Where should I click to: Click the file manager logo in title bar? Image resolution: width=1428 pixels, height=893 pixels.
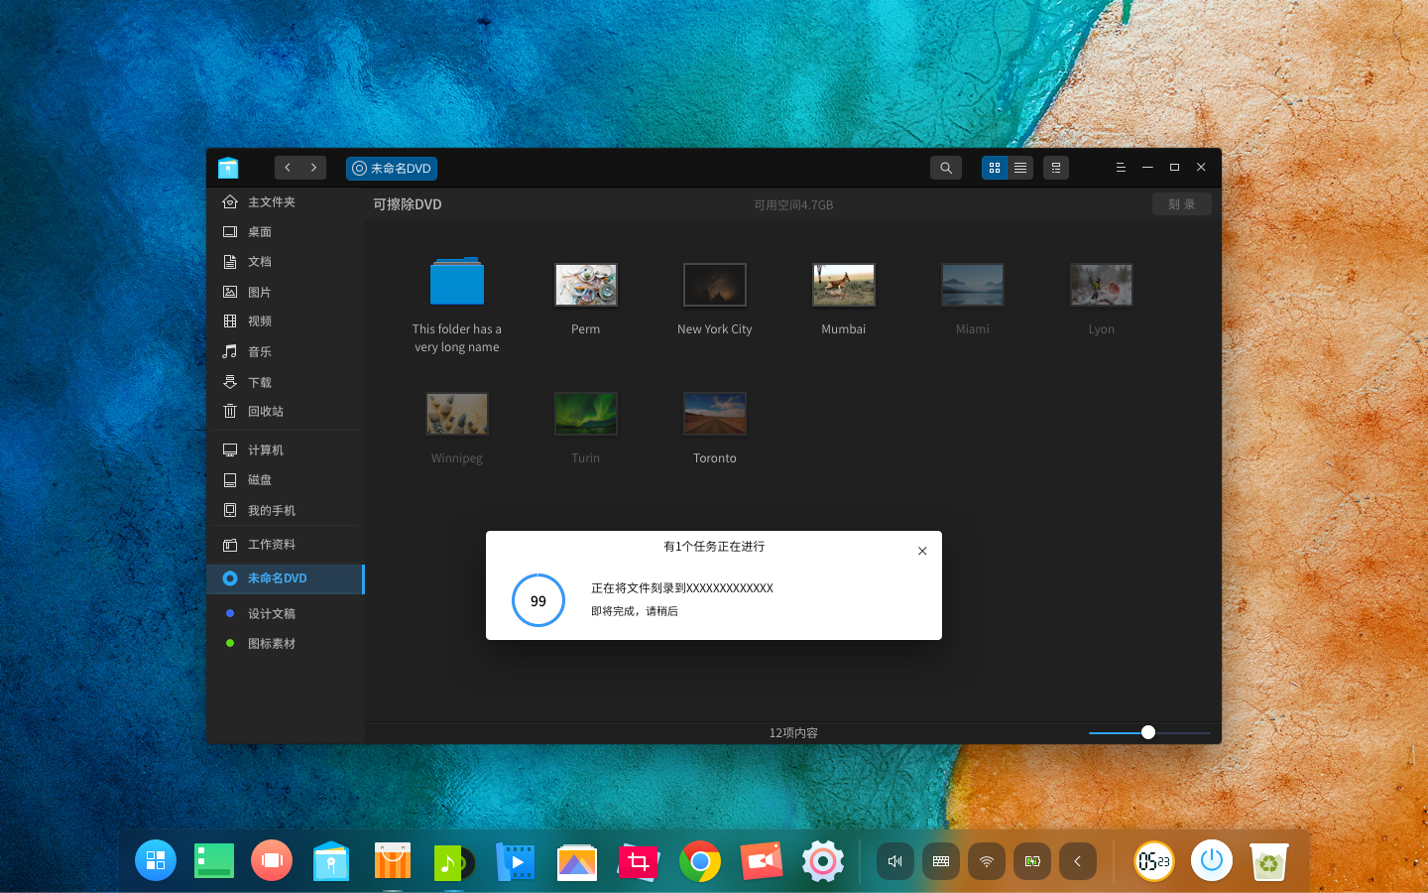pos(229,167)
